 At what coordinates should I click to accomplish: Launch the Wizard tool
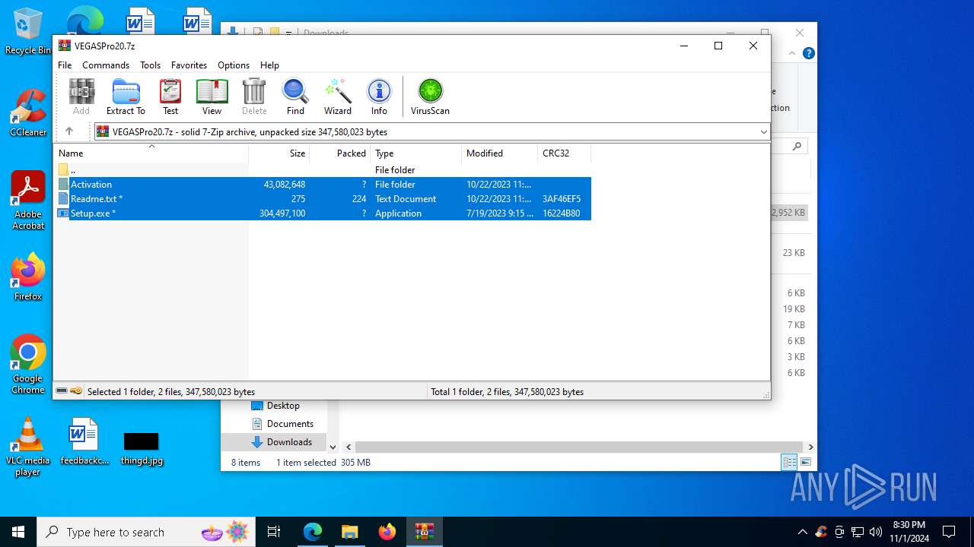[x=338, y=96]
